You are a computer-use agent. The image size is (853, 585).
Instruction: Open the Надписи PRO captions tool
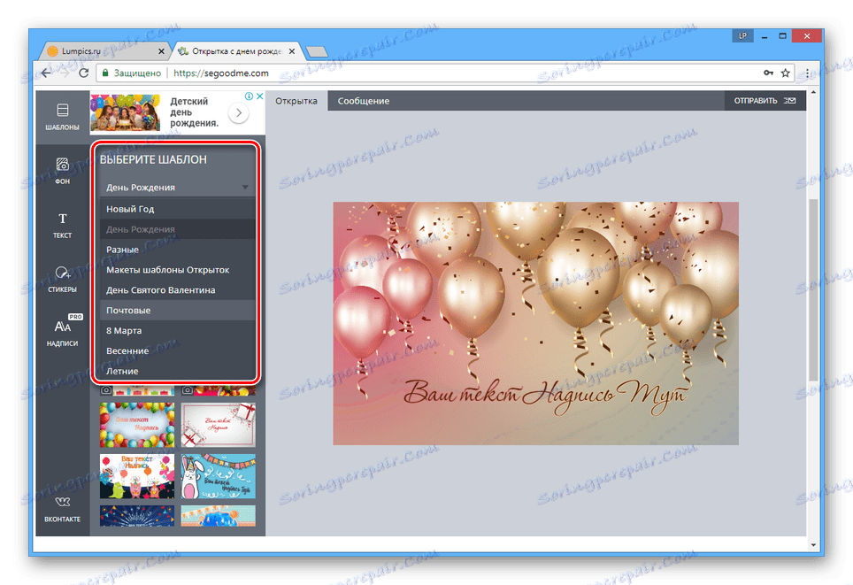click(62, 332)
